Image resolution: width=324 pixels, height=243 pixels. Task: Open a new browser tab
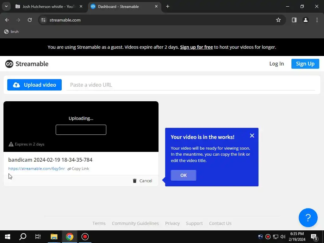pyautogui.click(x=168, y=6)
